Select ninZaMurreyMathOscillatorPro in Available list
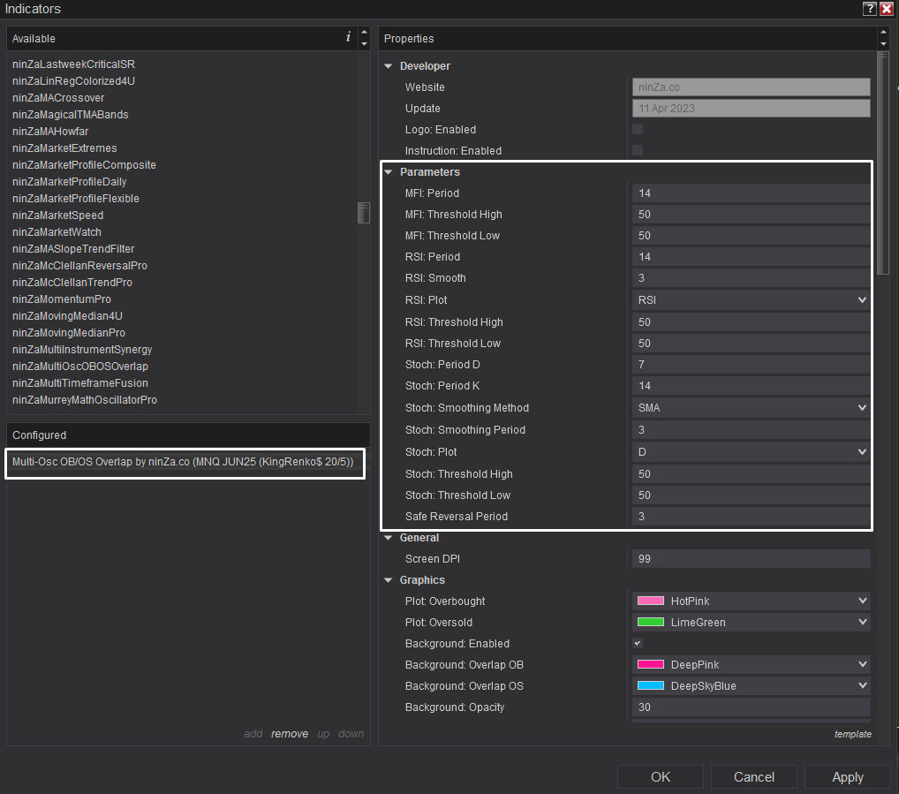 click(x=85, y=400)
